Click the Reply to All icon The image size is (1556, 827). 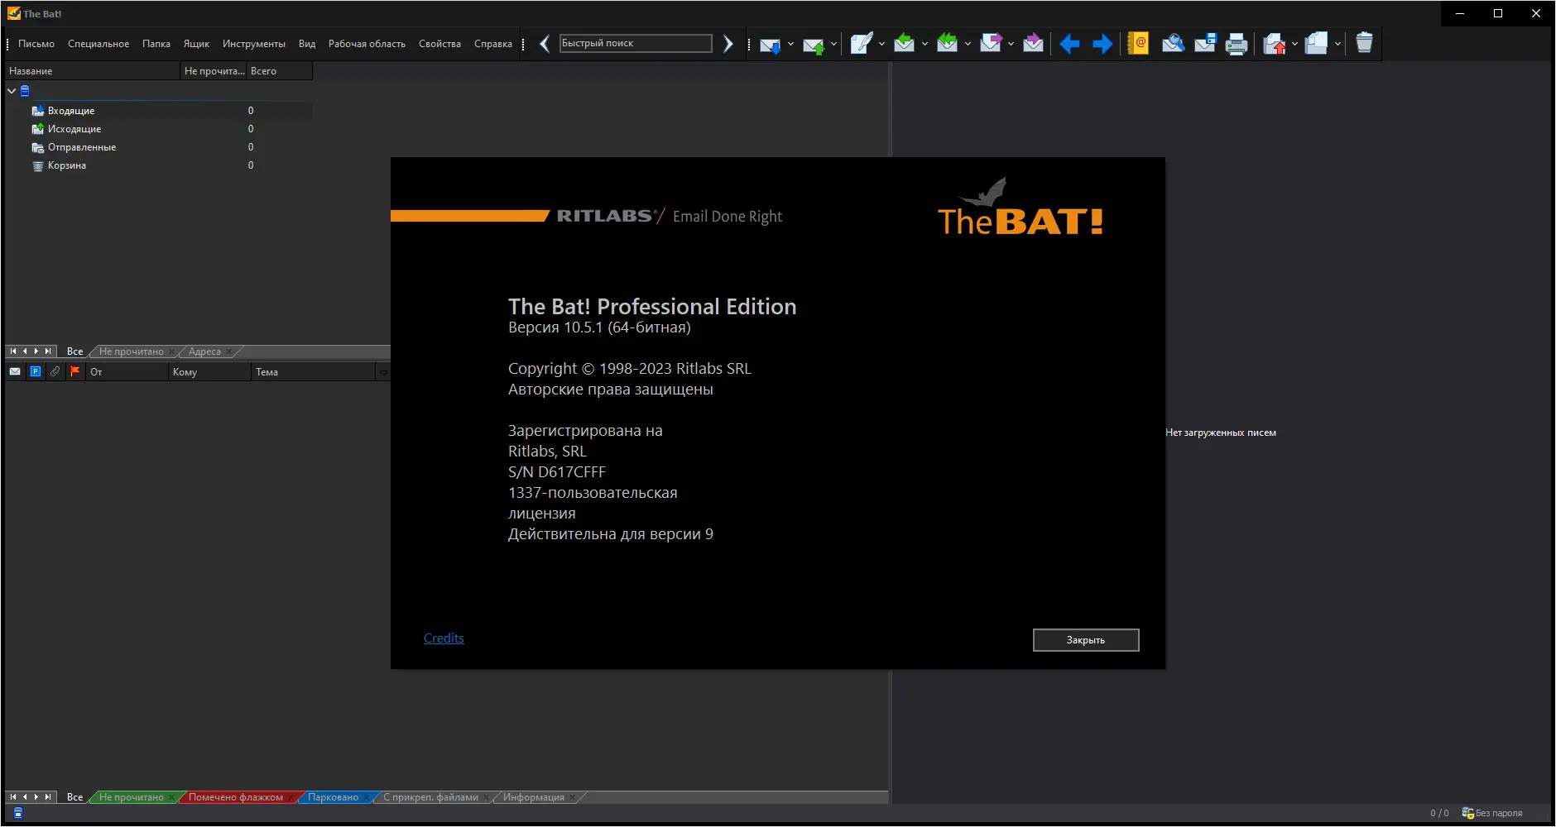click(947, 44)
